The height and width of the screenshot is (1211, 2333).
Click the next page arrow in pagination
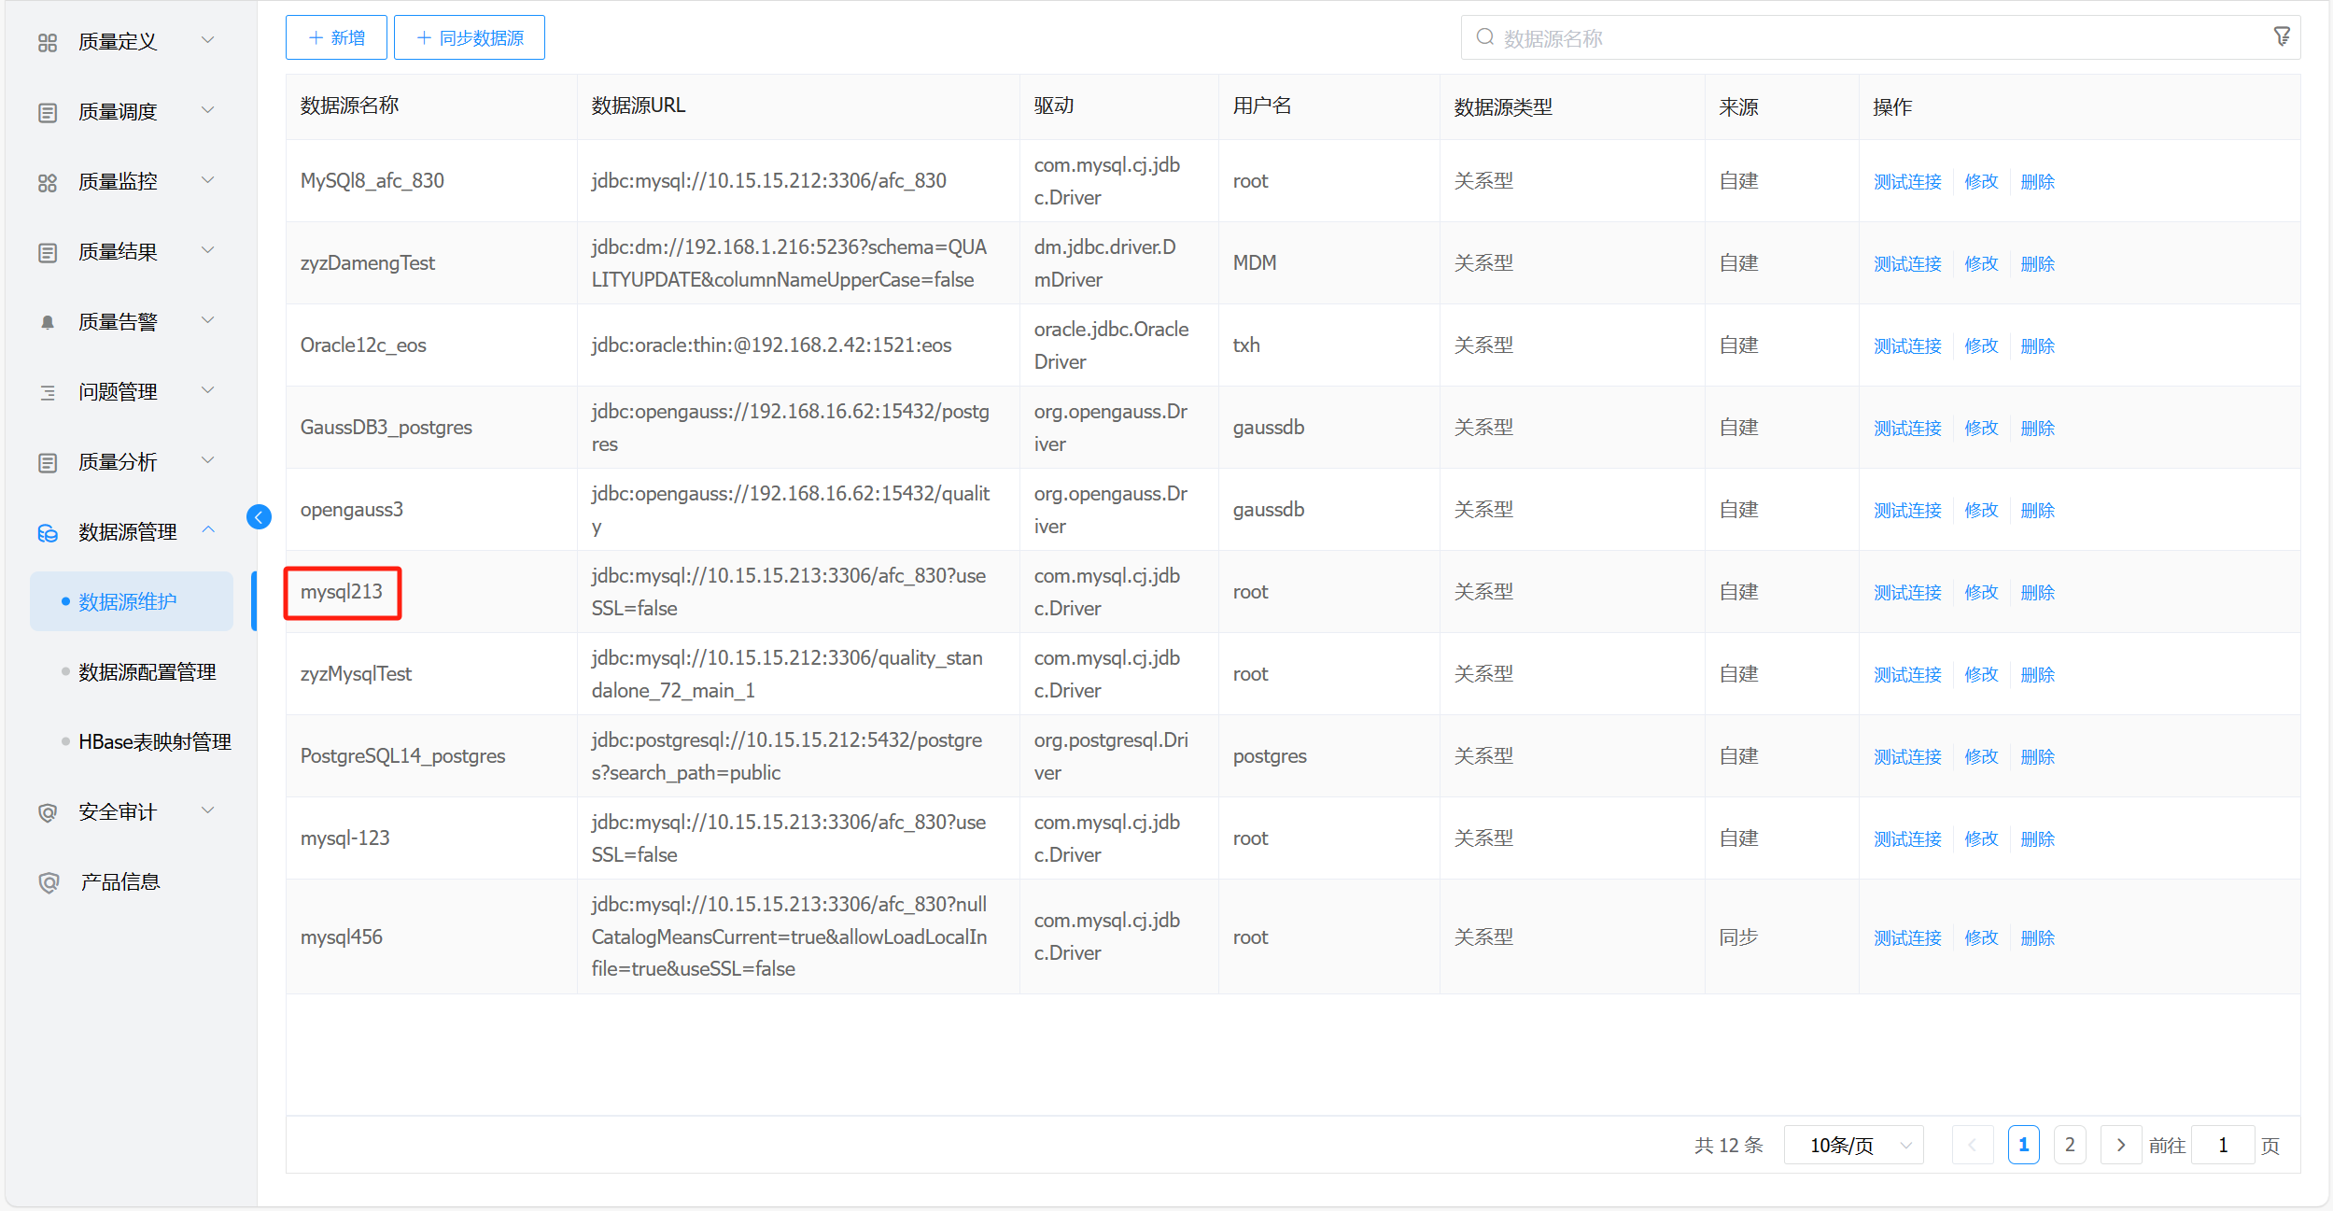2120,1145
